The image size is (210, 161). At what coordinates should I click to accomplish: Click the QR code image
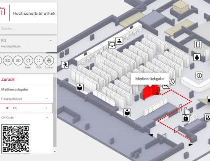16,139
